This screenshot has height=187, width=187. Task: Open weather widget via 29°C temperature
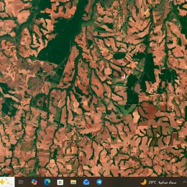pos(152,182)
